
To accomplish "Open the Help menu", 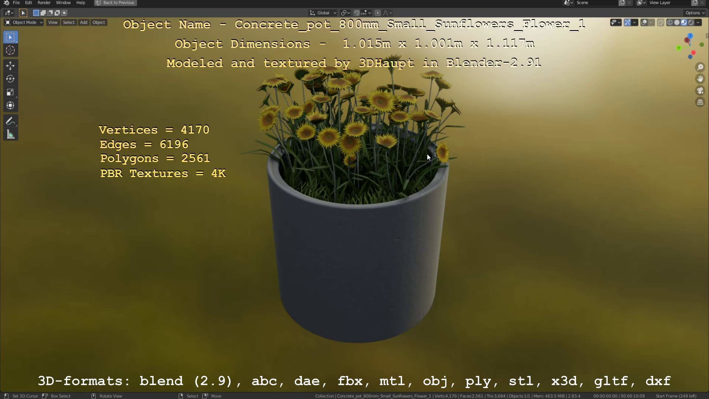I will point(81,3).
